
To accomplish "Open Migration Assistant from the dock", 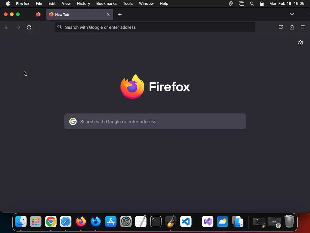I will coord(237,221).
